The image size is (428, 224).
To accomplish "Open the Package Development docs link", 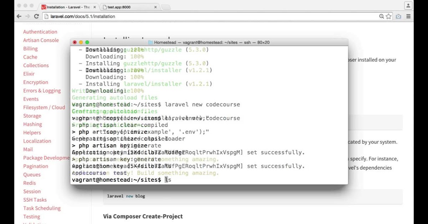I will pyautogui.click(x=46, y=158).
